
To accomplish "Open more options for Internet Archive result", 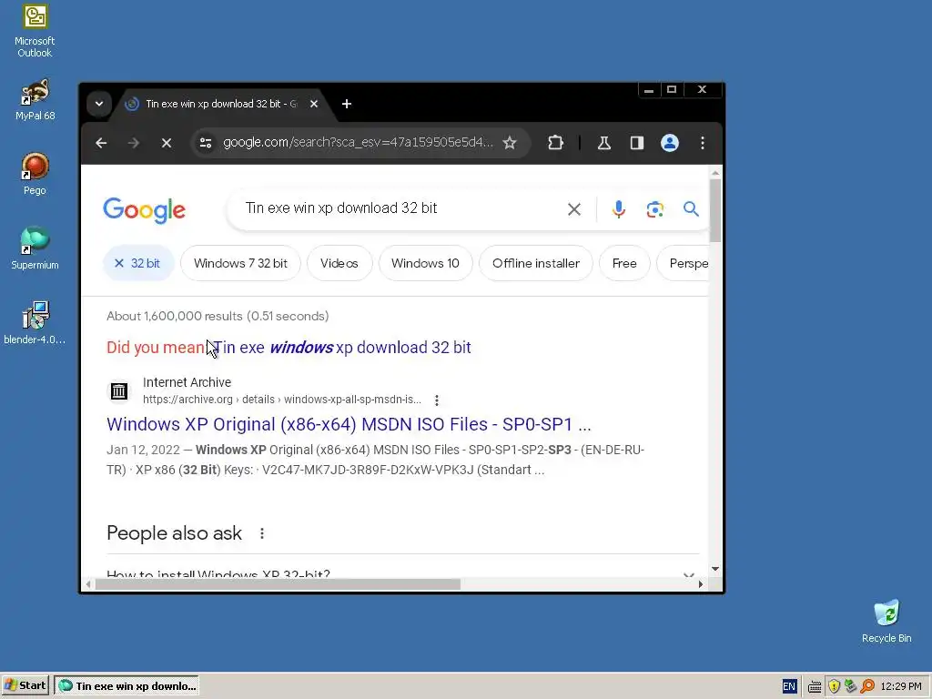I will (437, 400).
